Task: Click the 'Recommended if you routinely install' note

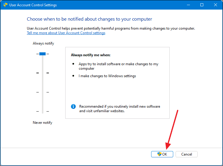Action: click(x=120, y=109)
